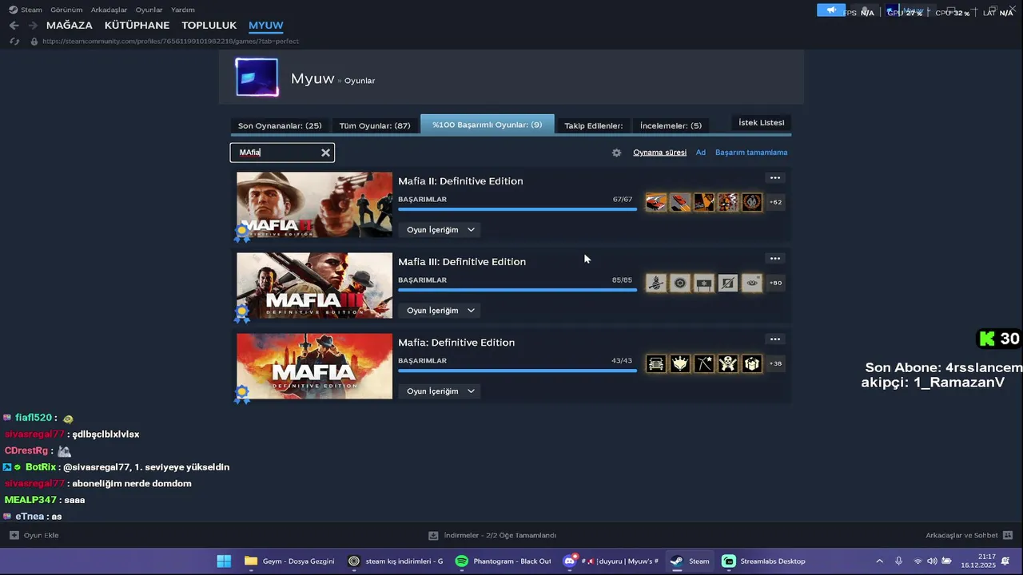Sort by Başarım tamamlama
The width and height of the screenshot is (1023, 575).
point(751,153)
